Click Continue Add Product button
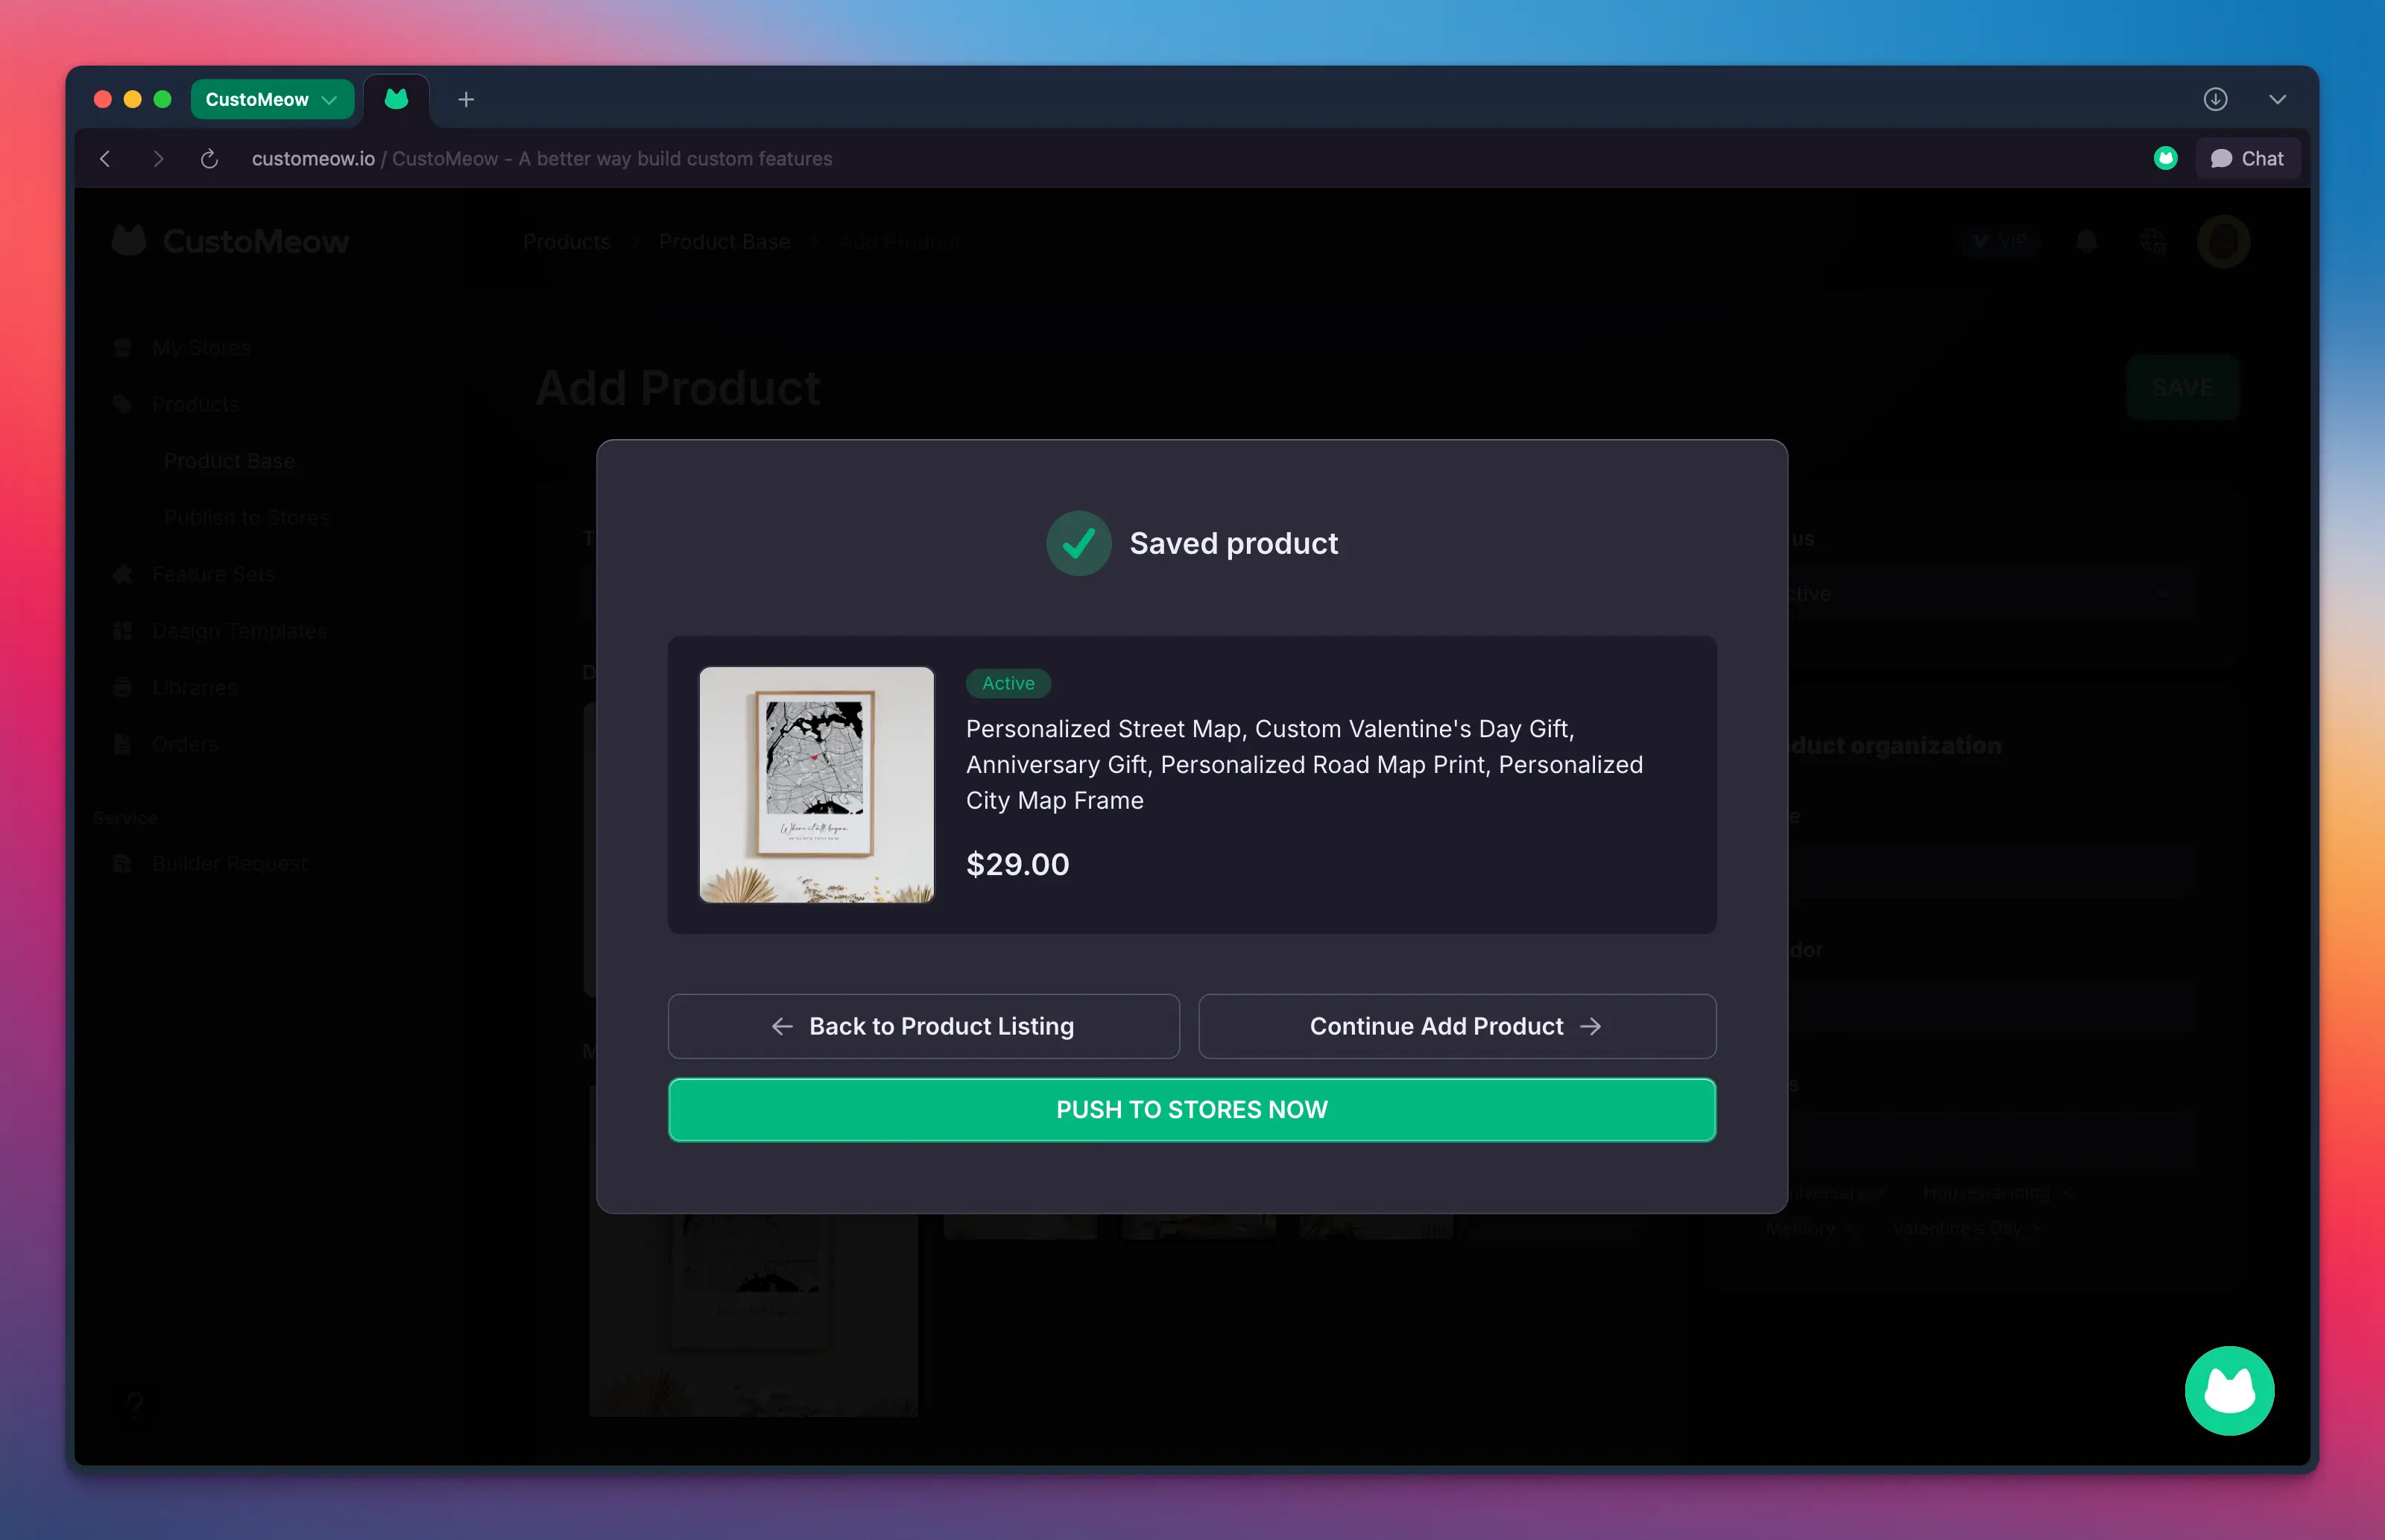Viewport: 2385px width, 1540px height. 1457,1026
